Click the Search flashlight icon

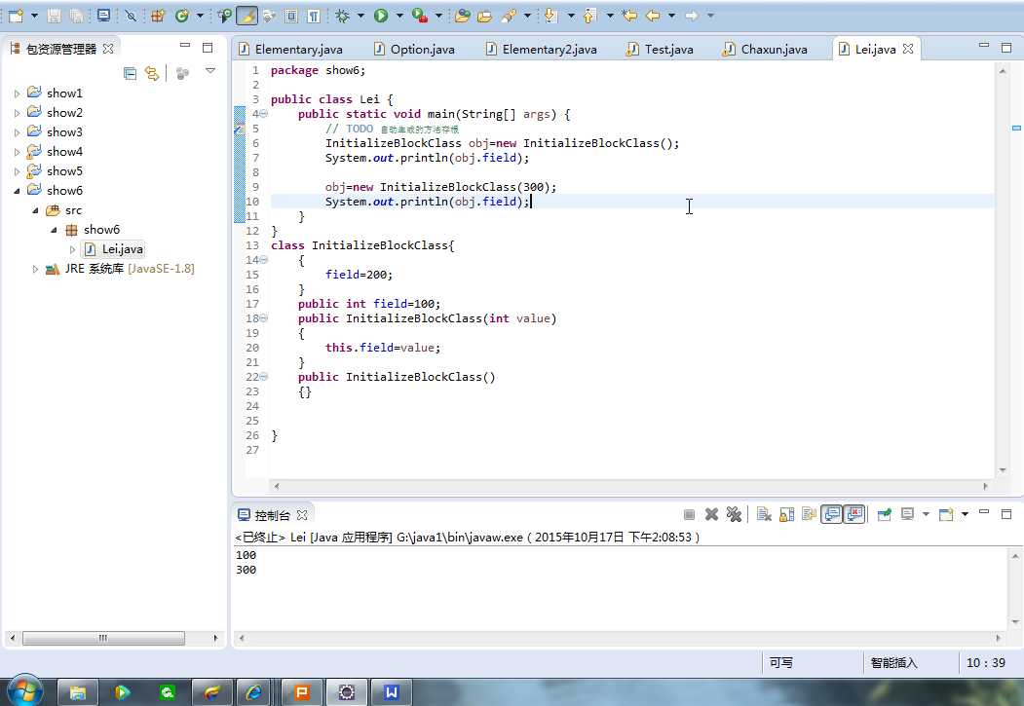click(509, 16)
